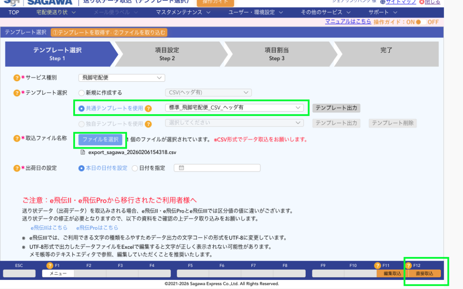
Task: Click help icon after 共通テンプレートを使用
Action: (148, 108)
